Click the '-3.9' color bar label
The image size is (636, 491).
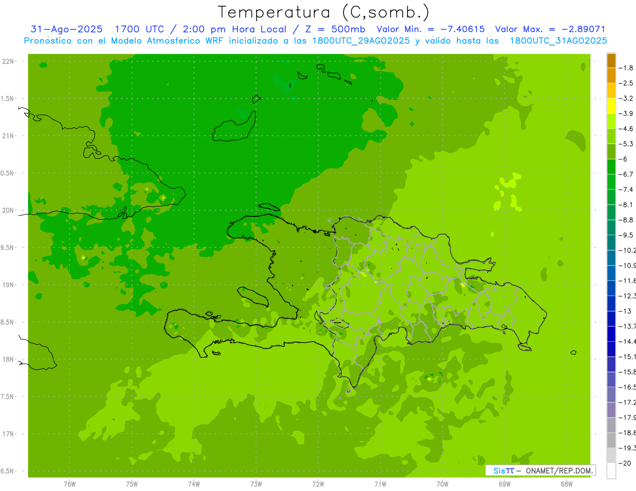pos(626,113)
